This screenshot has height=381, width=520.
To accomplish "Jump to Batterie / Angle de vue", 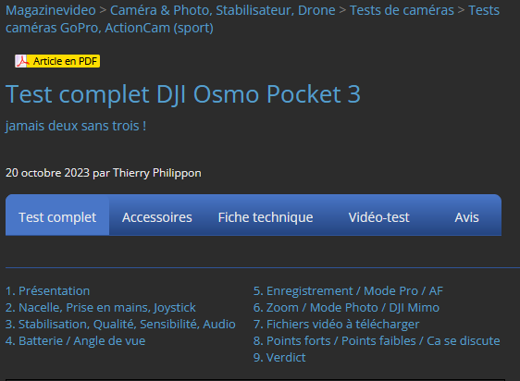I will coord(75,341).
